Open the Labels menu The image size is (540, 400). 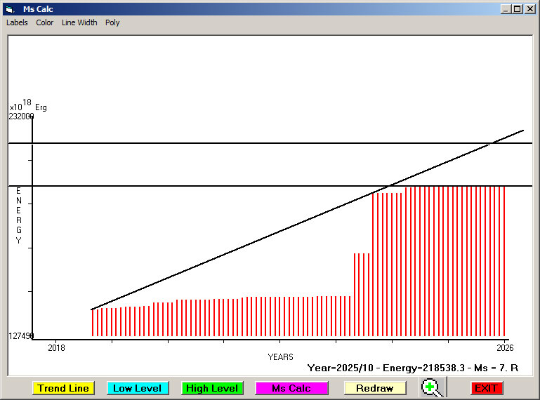click(17, 22)
